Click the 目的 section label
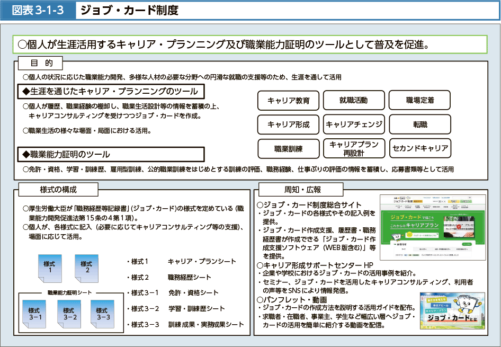Viewport: 501px width, 347px height. [x=41, y=64]
